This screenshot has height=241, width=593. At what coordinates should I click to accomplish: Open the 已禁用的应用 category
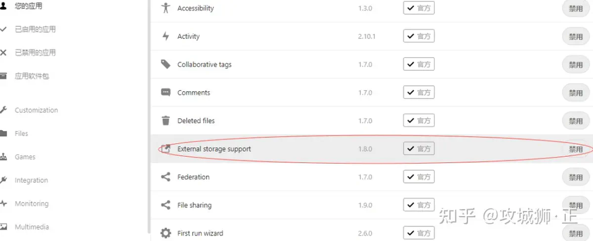point(35,53)
